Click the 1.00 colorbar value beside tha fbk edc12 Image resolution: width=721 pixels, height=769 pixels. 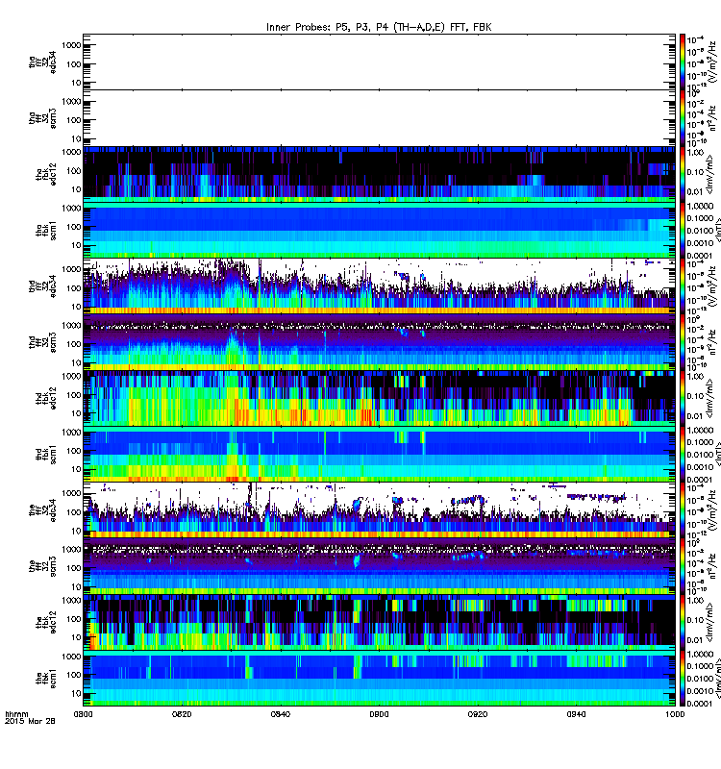click(x=695, y=153)
